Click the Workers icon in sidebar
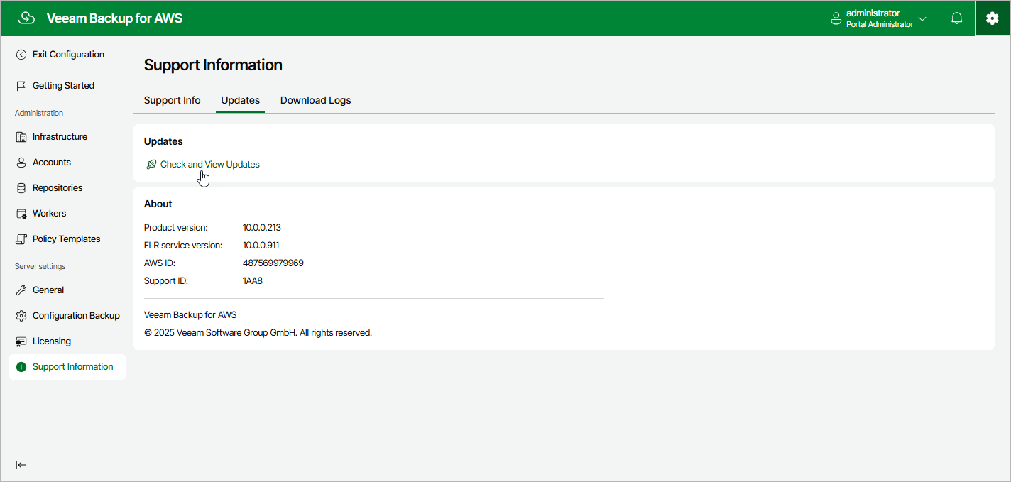The height and width of the screenshot is (482, 1011). click(21, 214)
